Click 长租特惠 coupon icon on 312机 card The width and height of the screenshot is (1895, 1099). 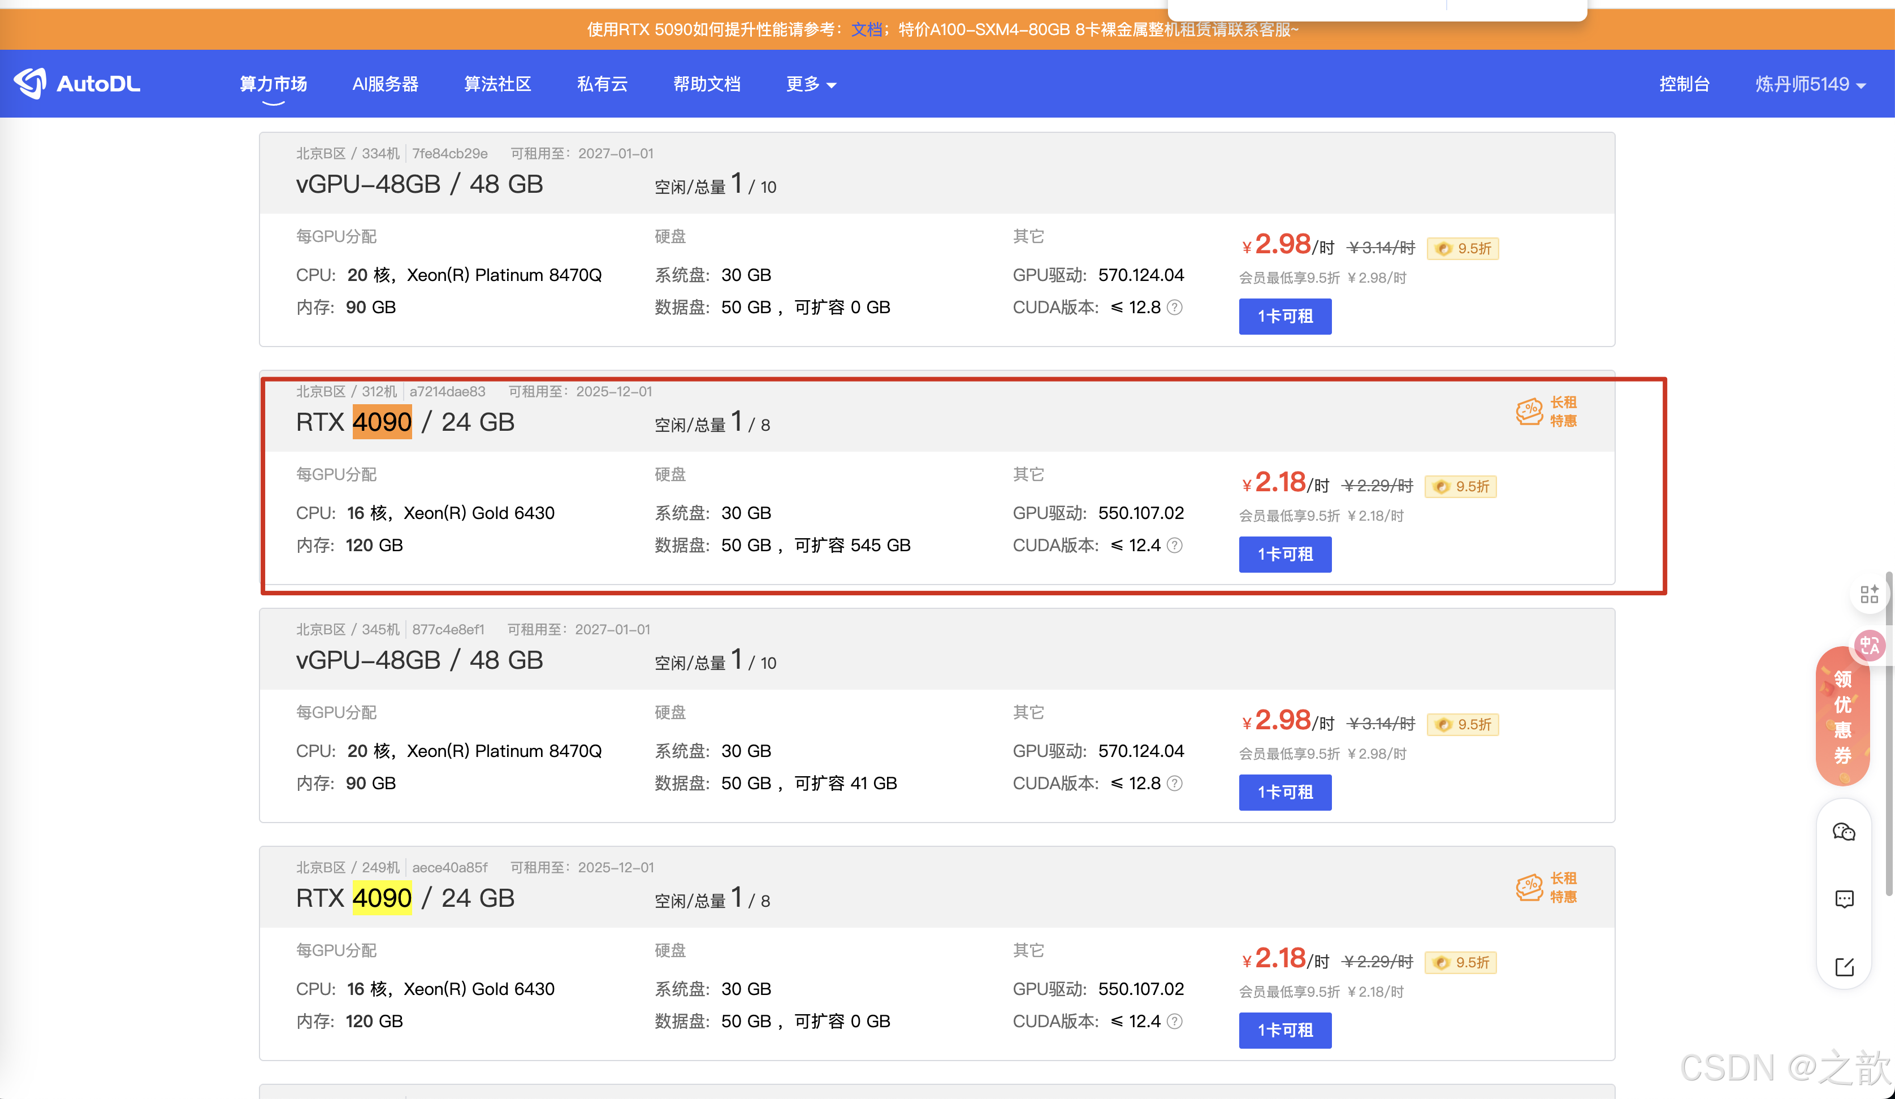[x=1530, y=412]
